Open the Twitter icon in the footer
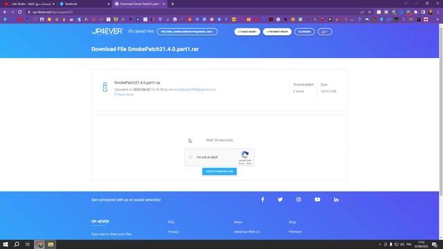Viewport: 443px width, 249px height. (280, 200)
